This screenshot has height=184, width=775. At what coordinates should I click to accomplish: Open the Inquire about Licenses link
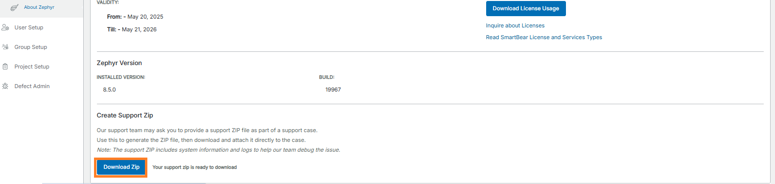click(x=515, y=25)
